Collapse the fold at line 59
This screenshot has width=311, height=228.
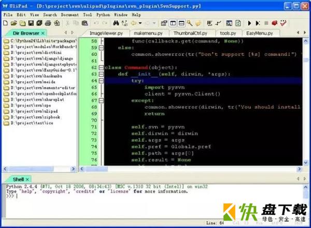[x=101, y=48]
